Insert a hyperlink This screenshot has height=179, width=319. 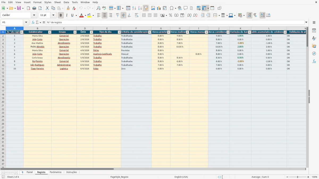[180, 8]
